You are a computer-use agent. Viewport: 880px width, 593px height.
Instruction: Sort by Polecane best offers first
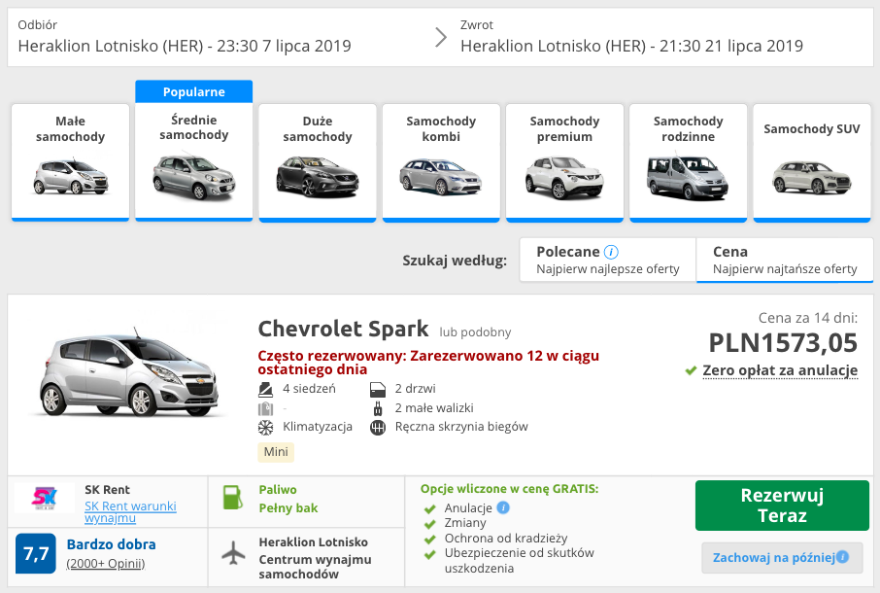(608, 260)
